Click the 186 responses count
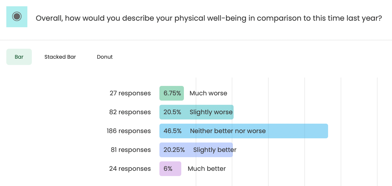 pyautogui.click(x=129, y=131)
